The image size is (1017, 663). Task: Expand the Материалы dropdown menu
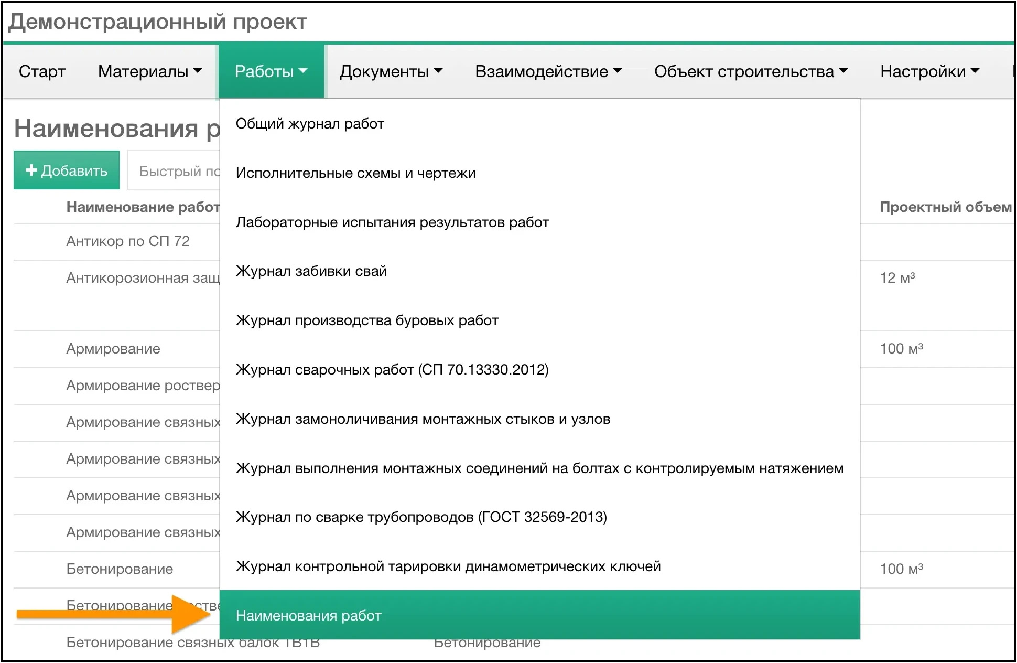coord(148,71)
